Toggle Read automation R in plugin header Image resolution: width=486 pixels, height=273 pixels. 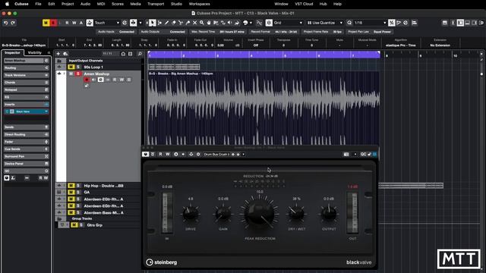tap(160, 154)
